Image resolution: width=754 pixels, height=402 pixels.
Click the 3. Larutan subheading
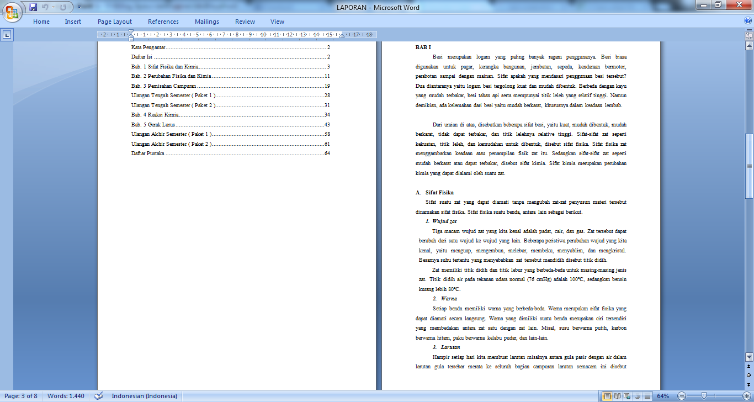(x=447, y=347)
